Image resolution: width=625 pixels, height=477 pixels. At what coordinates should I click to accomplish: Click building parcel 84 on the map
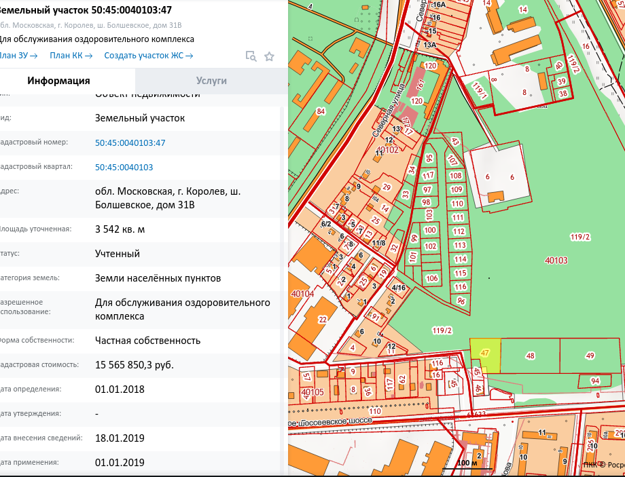[x=321, y=111]
